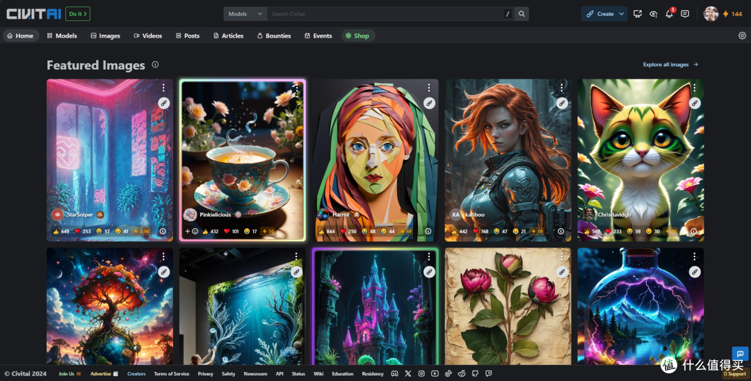751x381 pixels.
Task: Click remix icon on lightning bottle image
Action: 695,272
